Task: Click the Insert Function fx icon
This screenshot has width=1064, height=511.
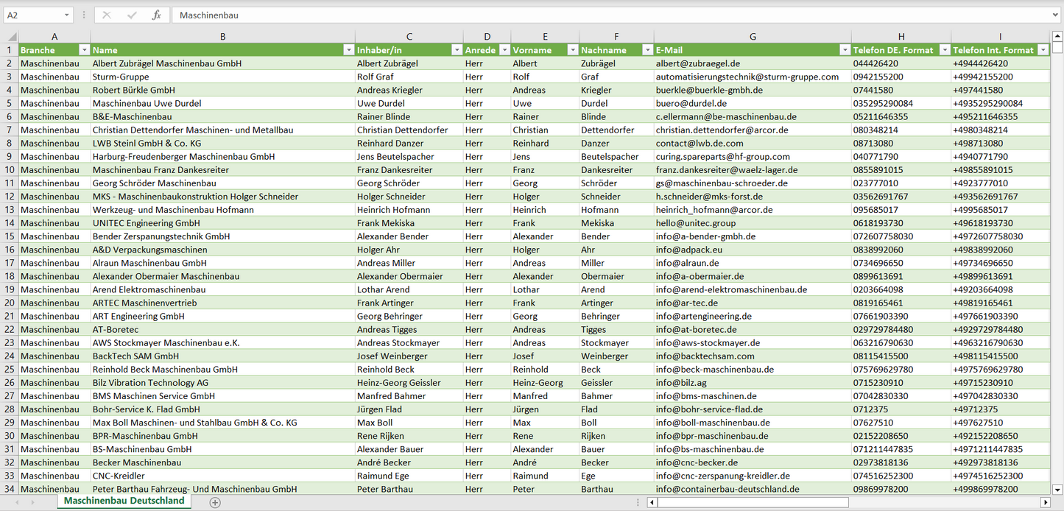Action: (156, 15)
